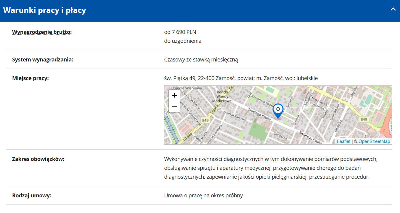Image resolution: width=400 pixels, height=213 pixels.
Task: Click the 849 road shield near Lipska
Action: [205, 120]
